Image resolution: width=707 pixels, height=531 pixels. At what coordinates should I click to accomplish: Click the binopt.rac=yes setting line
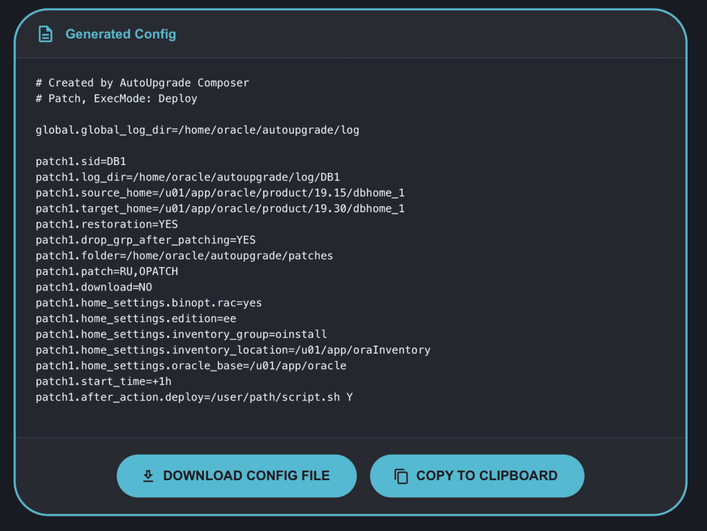click(x=149, y=303)
